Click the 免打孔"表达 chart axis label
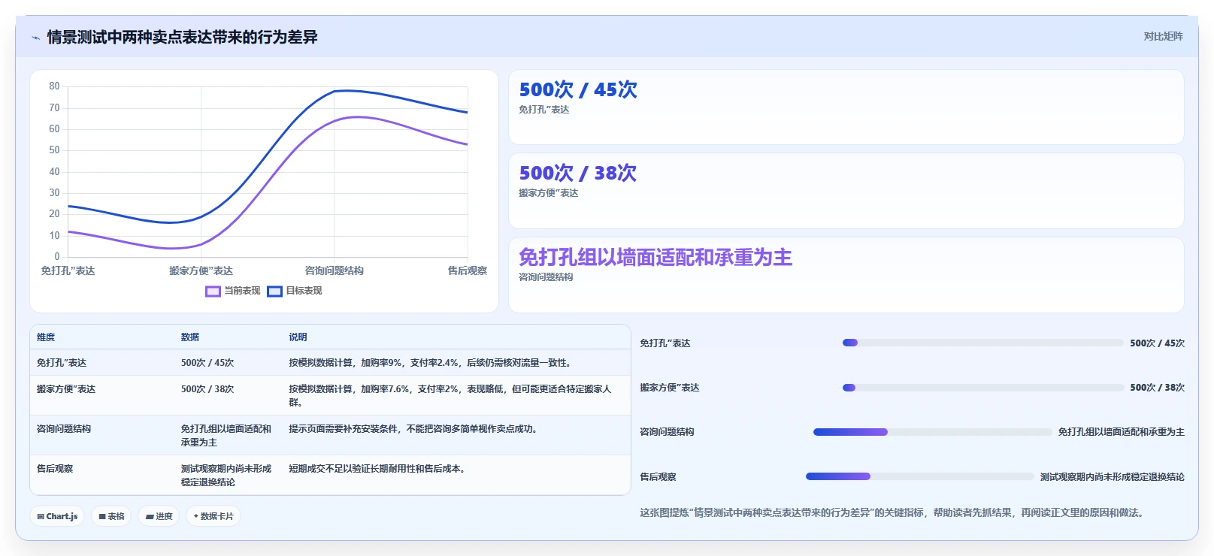Image resolution: width=1214 pixels, height=556 pixels. 68,270
